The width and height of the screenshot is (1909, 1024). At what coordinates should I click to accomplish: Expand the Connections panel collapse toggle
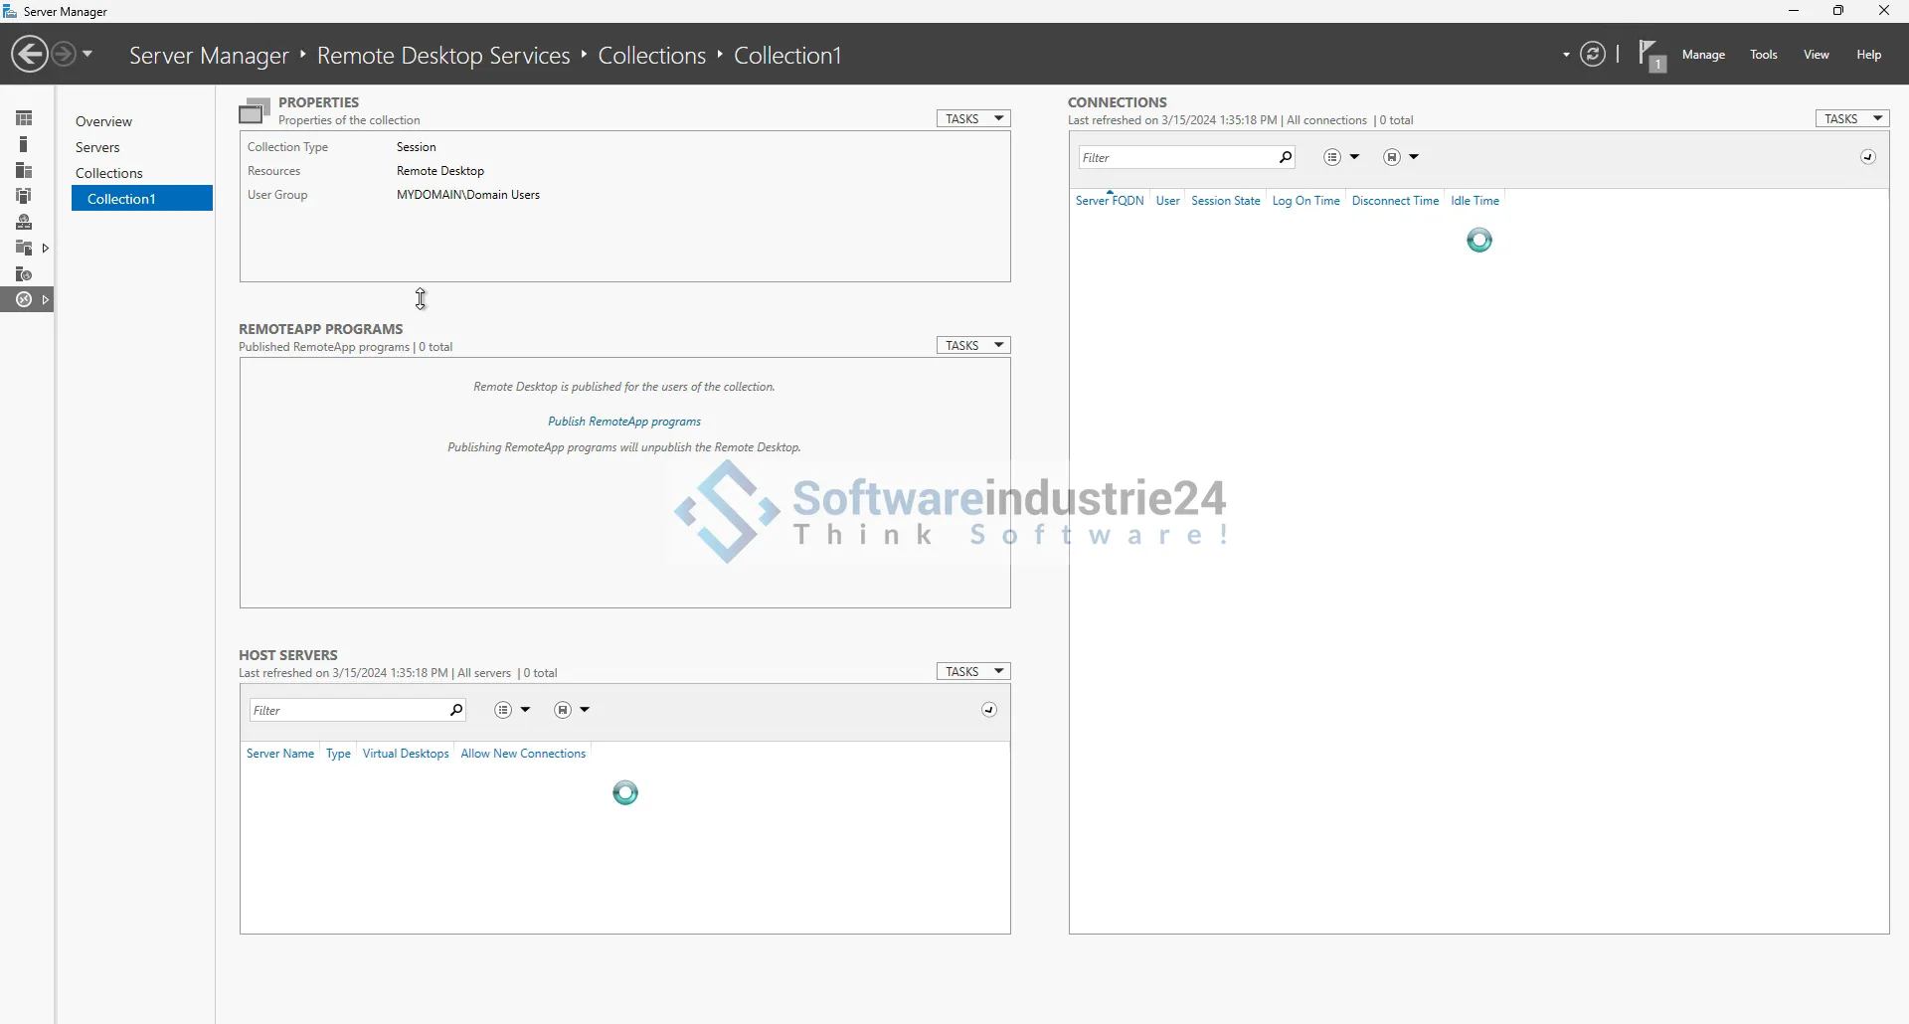(x=1868, y=157)
